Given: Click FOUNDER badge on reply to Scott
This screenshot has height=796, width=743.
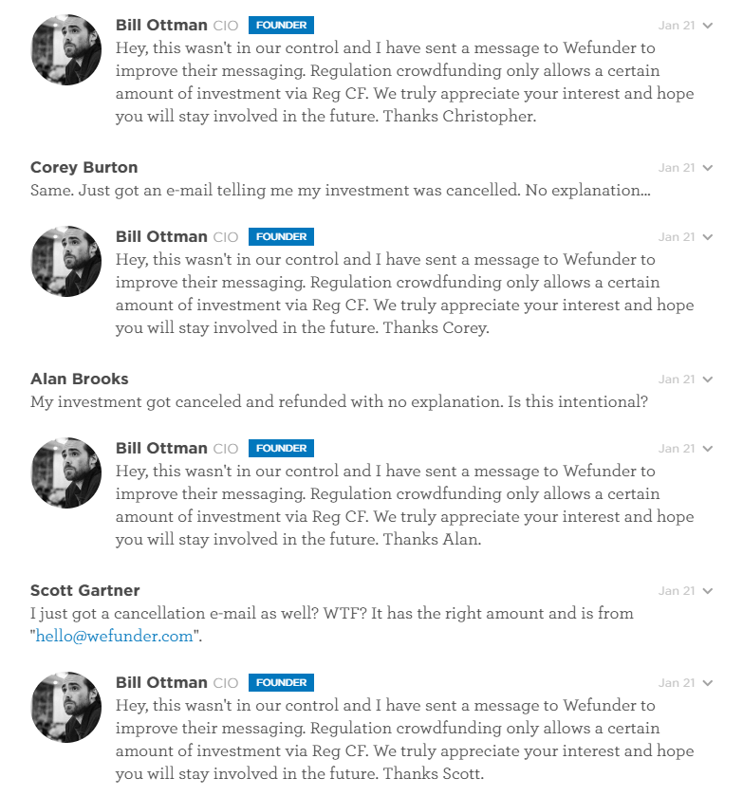Looking at the screenshot, I should click(x=281, y=683).
